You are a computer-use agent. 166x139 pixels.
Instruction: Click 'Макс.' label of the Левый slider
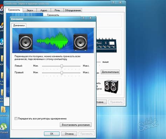pyautogui.click(x=86, y=66)
